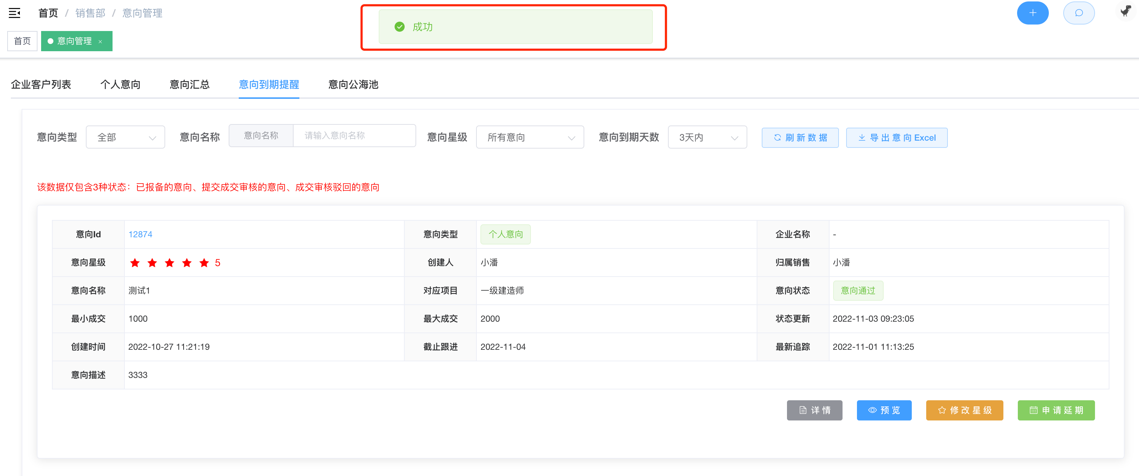Click the fifth red star rating
The width and height of the screenshot is (1139, 476).
click(x=204, y=263)
